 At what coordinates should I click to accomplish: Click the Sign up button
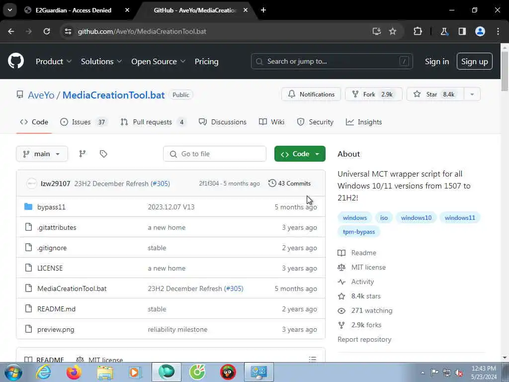pos(474,61)
